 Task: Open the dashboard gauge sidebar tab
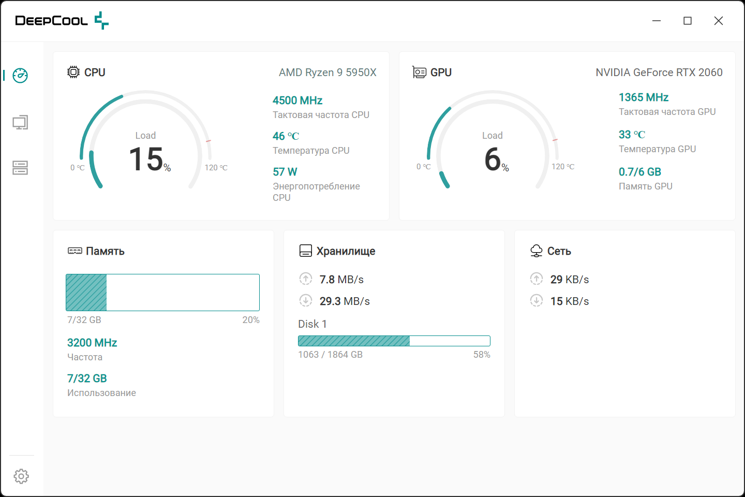20,76
